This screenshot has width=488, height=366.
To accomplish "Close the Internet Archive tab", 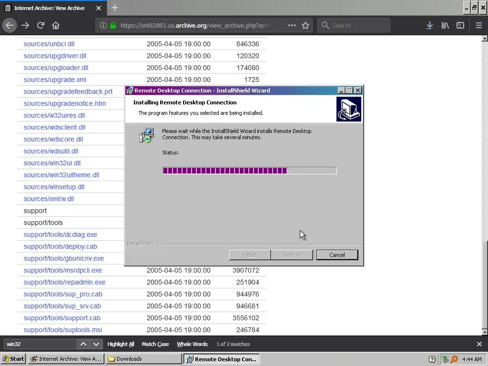I will (x=99, y=8).
